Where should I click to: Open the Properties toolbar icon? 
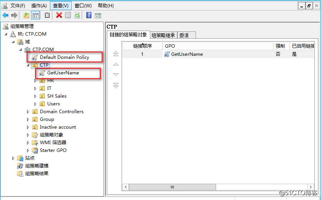pyautogui.click(x=68, y=16)
